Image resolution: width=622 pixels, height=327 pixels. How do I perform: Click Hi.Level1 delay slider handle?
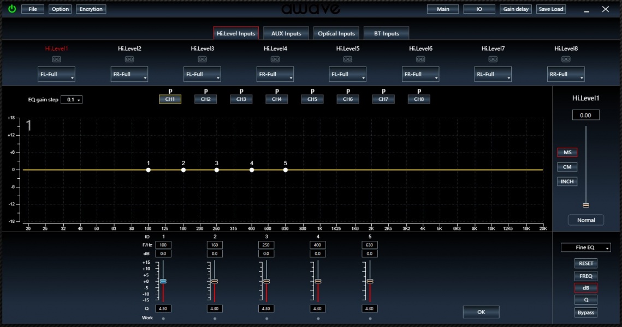click(586, 205)
